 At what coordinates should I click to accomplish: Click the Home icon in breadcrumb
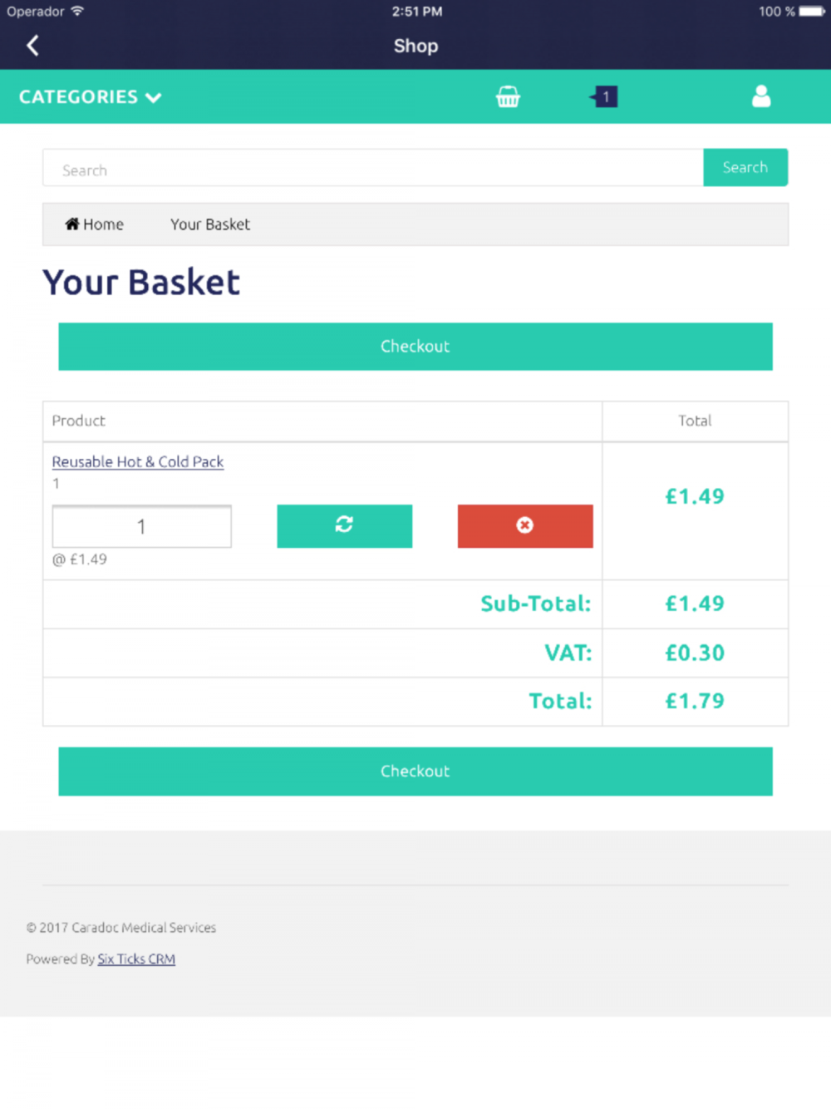pyautogui.click(x=72, y=224)
